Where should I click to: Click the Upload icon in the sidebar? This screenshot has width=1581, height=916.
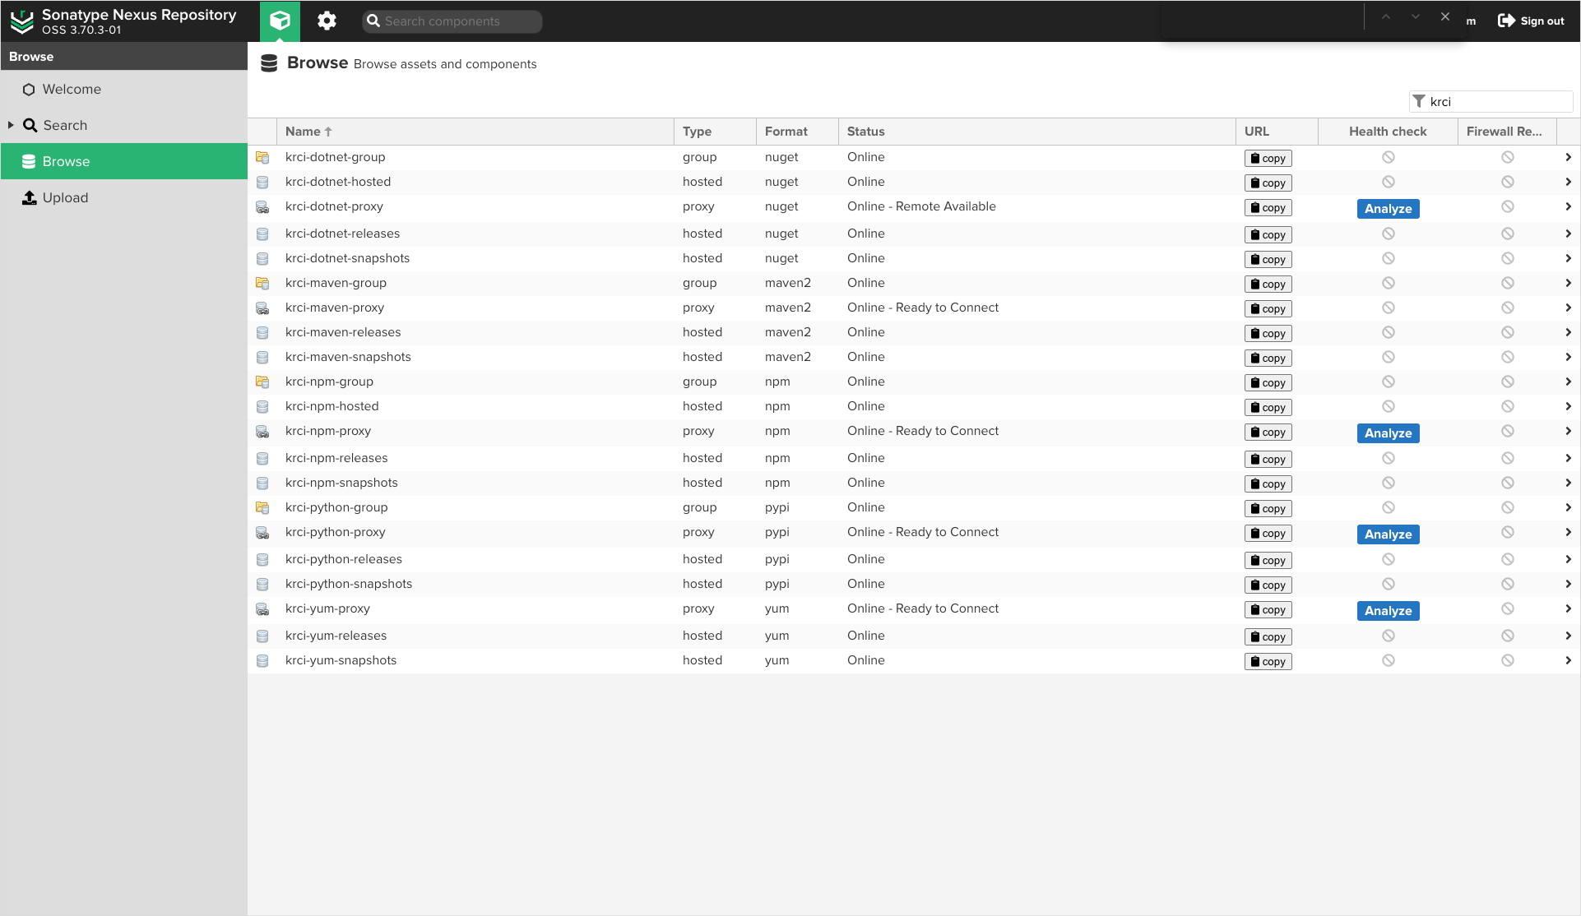29,197
